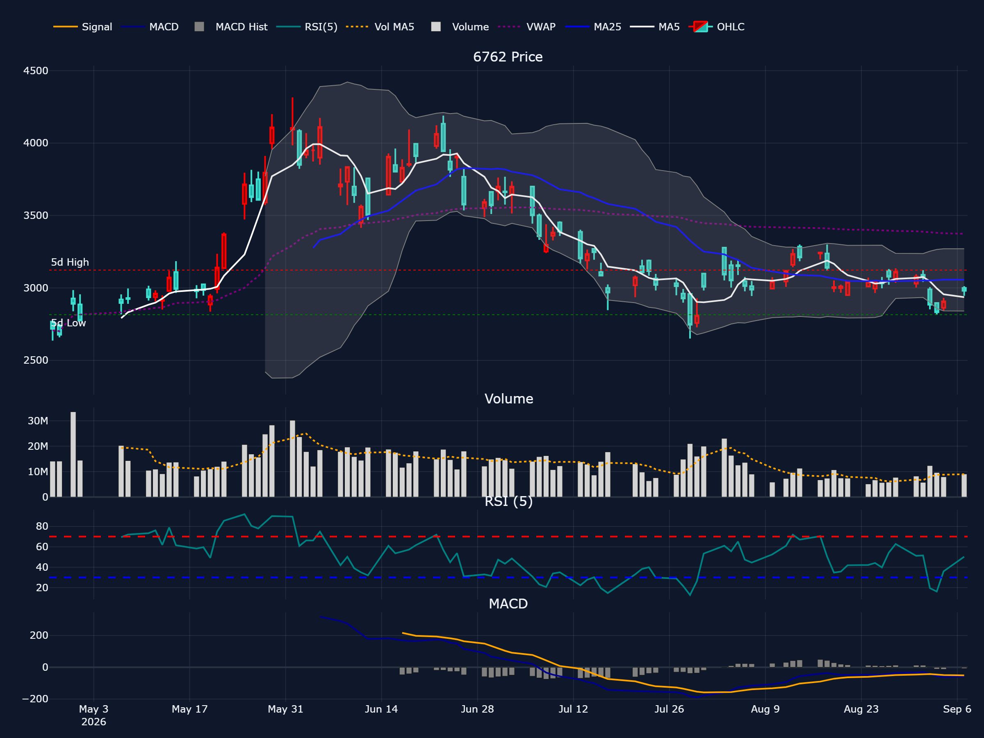Toggle the MA25 legend entry
Screen dimensions: 984x738
pyautogui.click(x=593, y=27)
